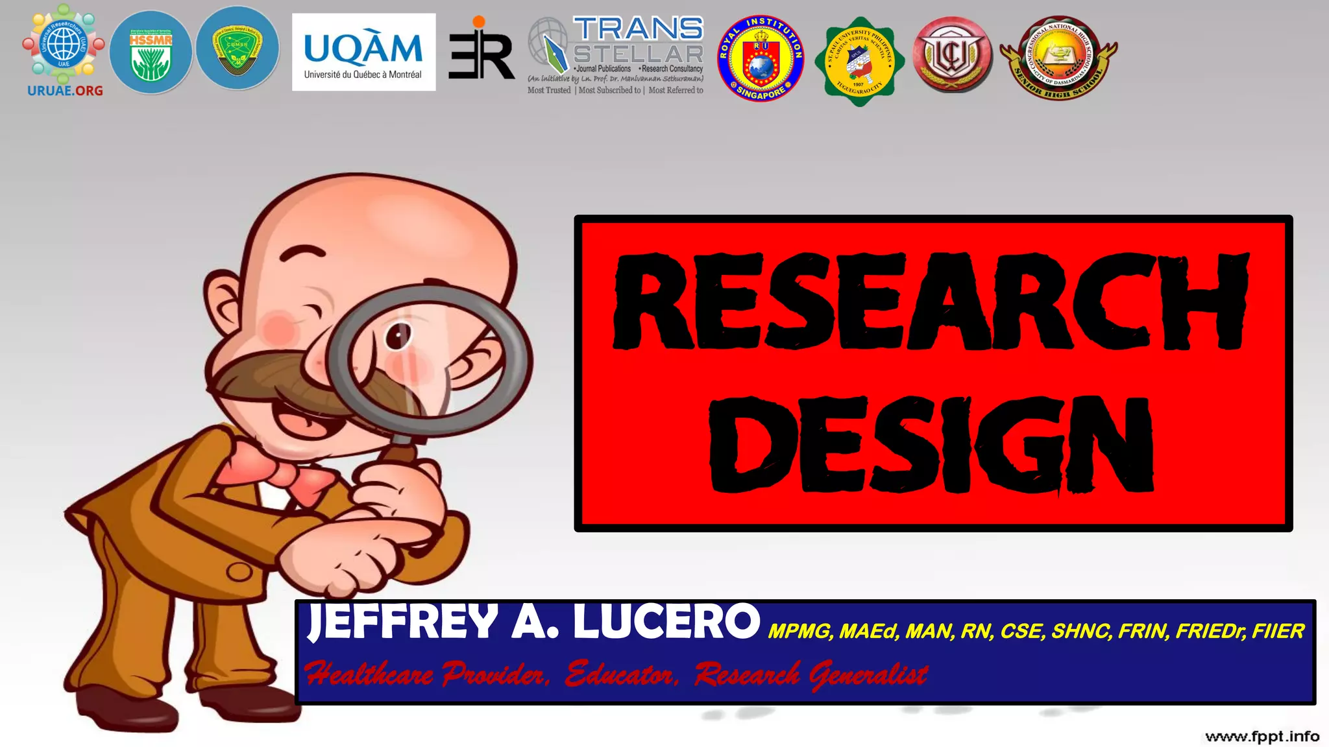Click the UQAM university logo
Viewport: 1329px width, 747px height.
tap(363, 52)
